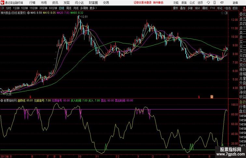Open the 复权 adjustment options
The image size is (246, 158).
(x=175, y=8)
